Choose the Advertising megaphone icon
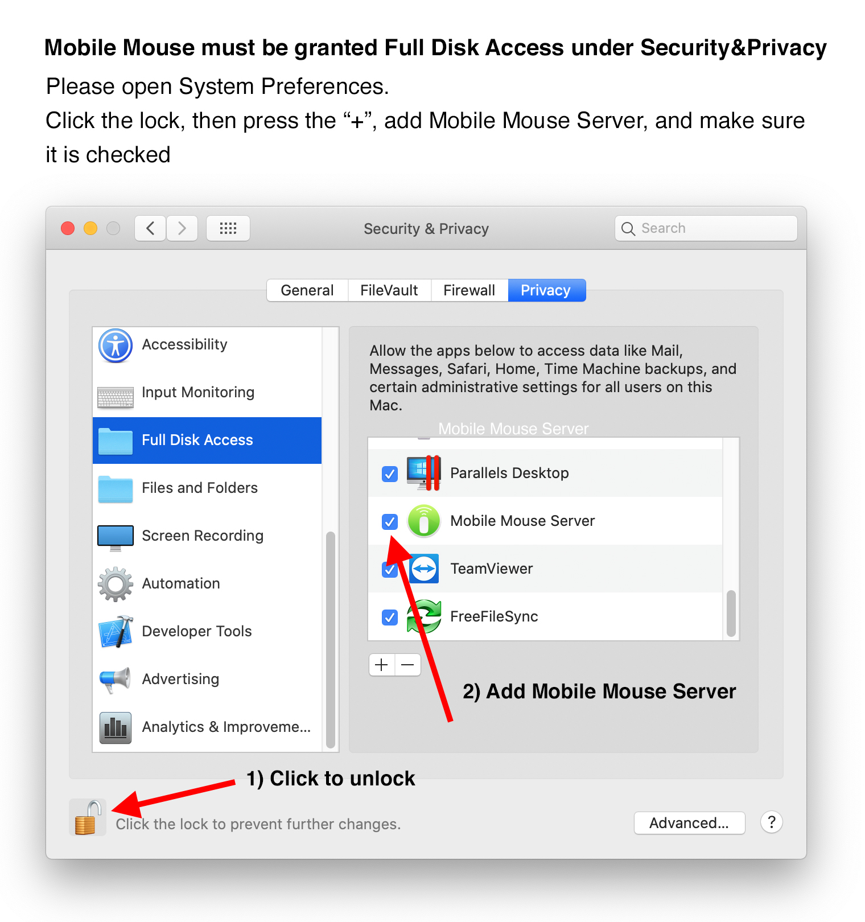The image size is (865, 922). click(116, 680)
